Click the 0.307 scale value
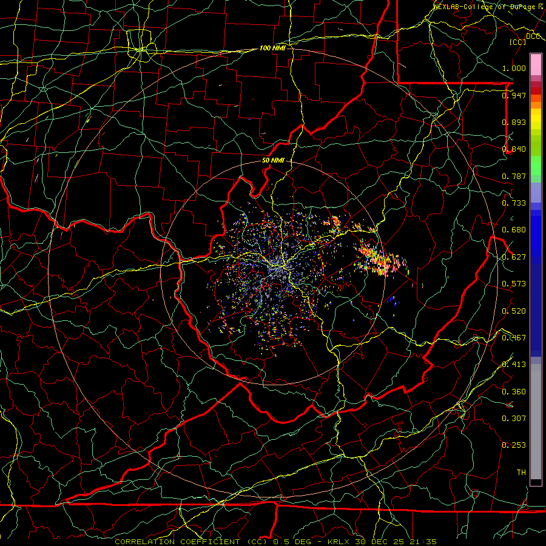 (x=514, y=419)
